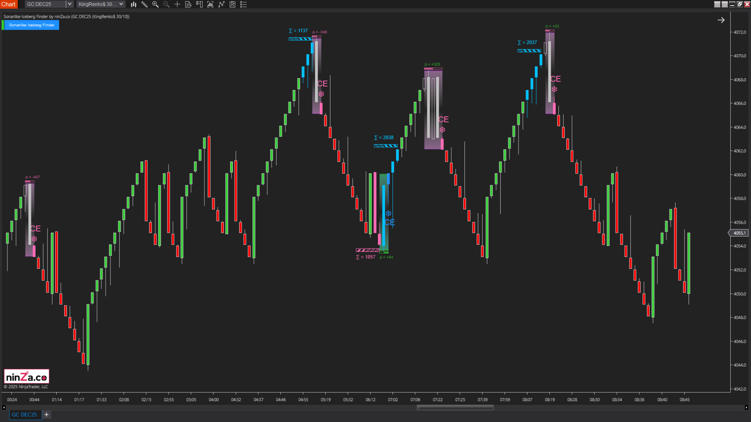The height and width of the screenshot is (422, 751).
Task: Zoom out using the magnifier-minus icon
Action: (x=166, y=4)
